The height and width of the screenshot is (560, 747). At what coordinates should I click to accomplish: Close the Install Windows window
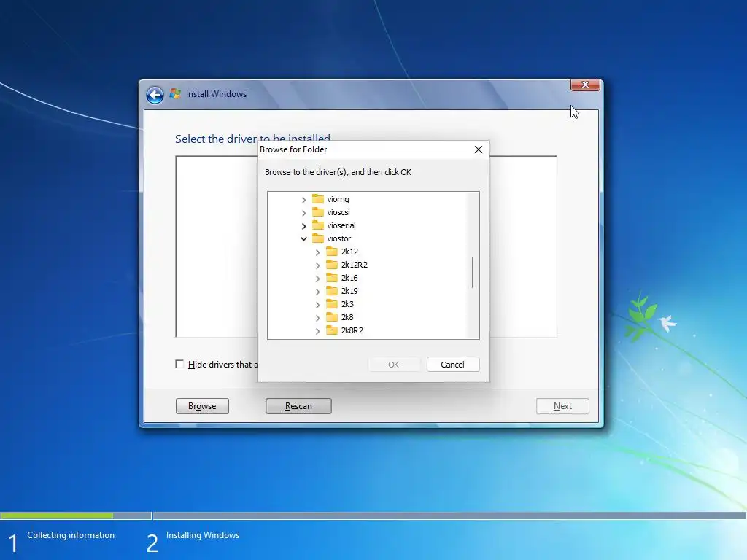(585, 85)
